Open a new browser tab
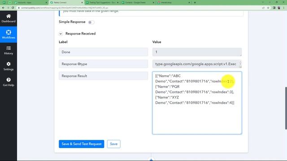The width and height of the screenshot is (287, 161). [x=195, y=3]
